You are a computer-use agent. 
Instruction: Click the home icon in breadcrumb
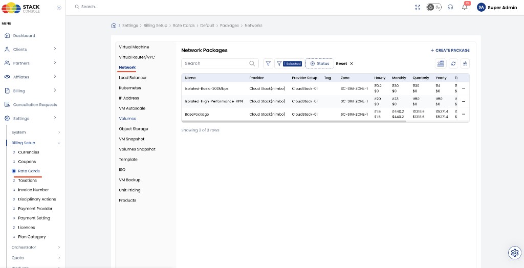[x=114, y=26]
